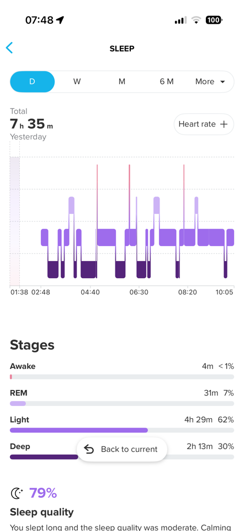244x531 pixels.
Task: Open the More dropdown menu
Action: (210, 82)
